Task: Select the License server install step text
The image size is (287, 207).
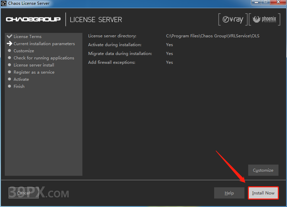Action: click(34, 65)
